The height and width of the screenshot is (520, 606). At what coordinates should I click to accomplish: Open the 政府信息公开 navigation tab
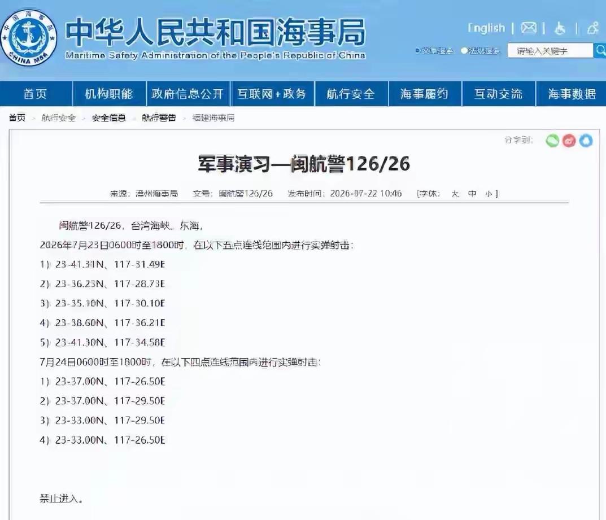(188, 94)
